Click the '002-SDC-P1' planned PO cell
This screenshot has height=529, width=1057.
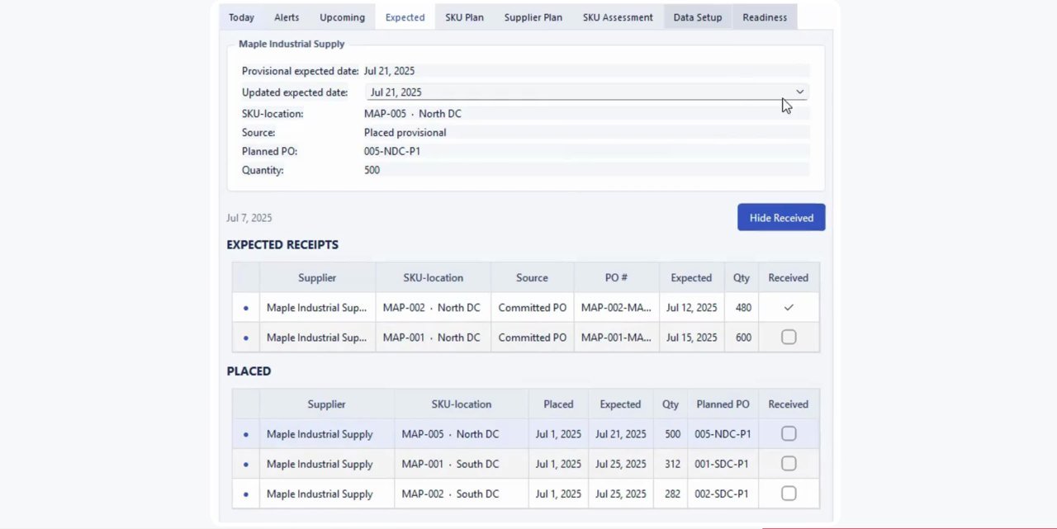[723, 494]
